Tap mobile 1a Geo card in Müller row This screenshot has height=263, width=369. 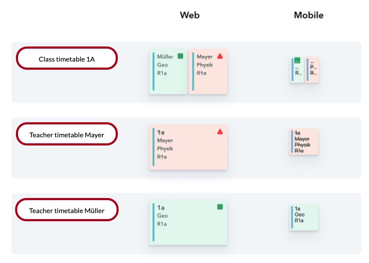click(304, 217)
